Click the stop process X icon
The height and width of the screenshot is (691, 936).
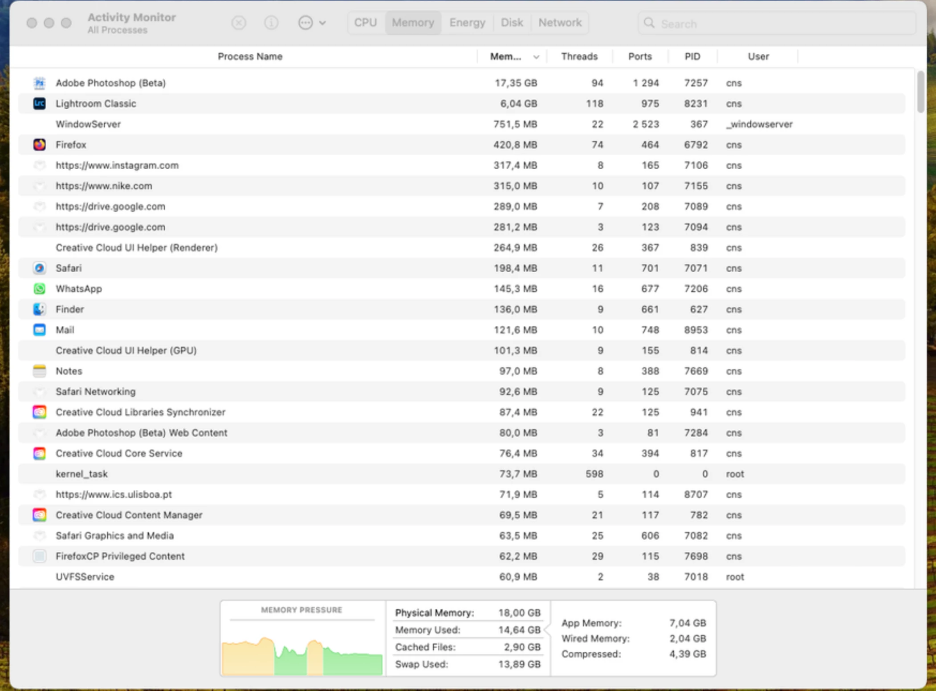(x=239, y=23)
